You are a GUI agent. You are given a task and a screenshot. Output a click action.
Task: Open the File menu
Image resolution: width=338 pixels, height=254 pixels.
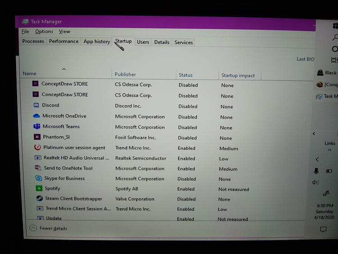(x=25, y=32)
